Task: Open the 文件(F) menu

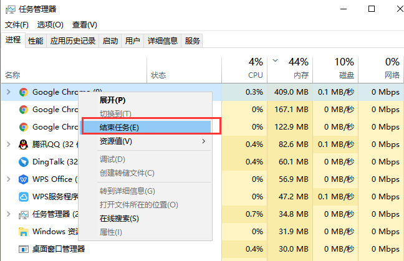Action: (x=17, y=25)
